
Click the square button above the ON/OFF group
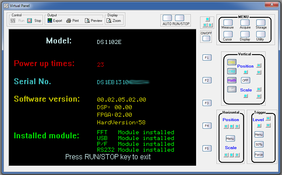207,19
